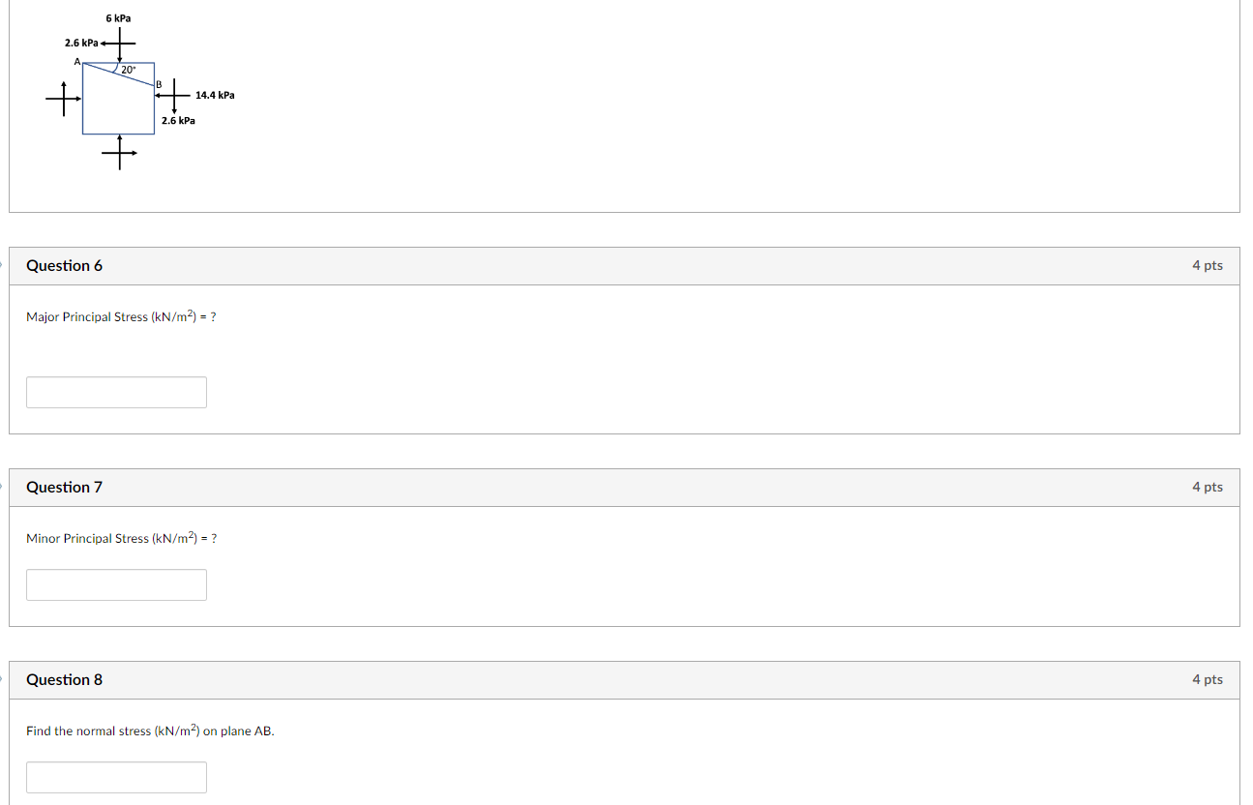1253x805 pixels.
Task: Click the 4 pts label for Question 6
Action: point(1207,265)
